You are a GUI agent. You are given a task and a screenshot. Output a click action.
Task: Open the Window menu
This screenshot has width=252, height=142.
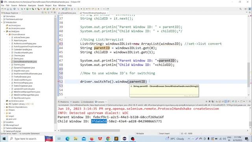[62, 6]
